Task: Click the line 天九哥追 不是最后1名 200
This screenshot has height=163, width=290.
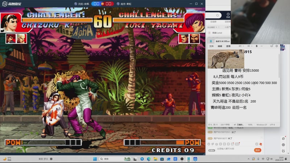Action: pyautogui.click(x=234, y=101)
